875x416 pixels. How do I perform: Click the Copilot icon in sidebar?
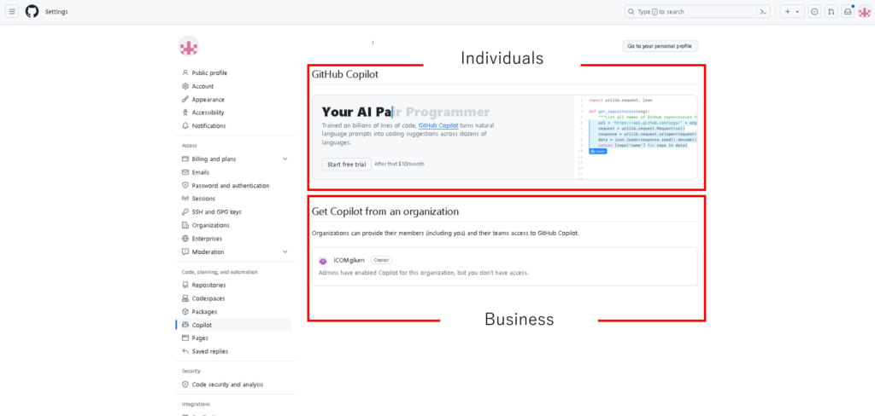coord(185,325)
